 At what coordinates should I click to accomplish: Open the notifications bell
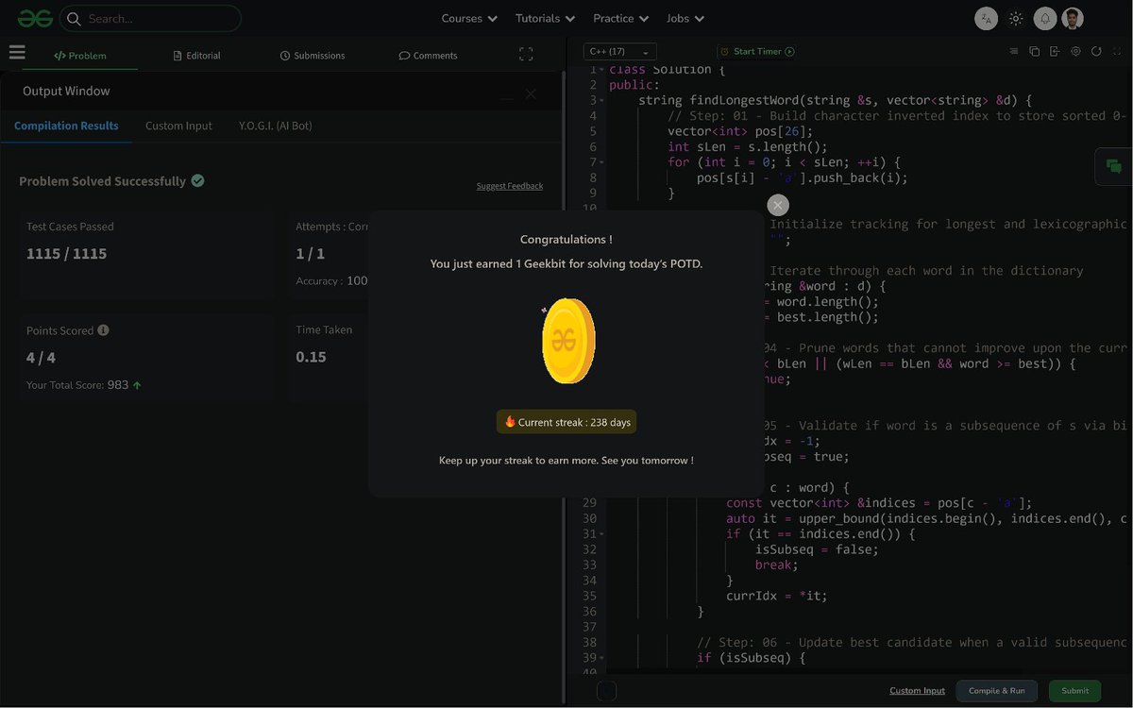pyautogui.click(x=1045, y=18)
